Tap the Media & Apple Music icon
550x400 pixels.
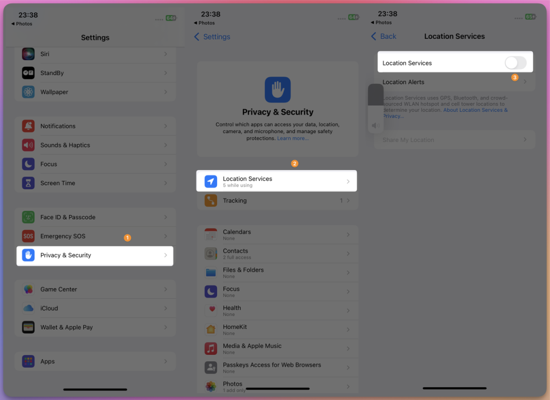211,348
